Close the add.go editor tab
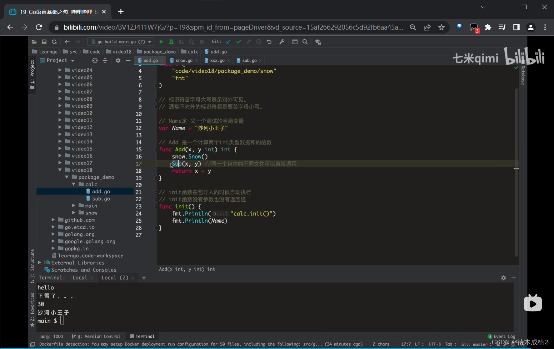554x349 pixels. click(162, 61)
